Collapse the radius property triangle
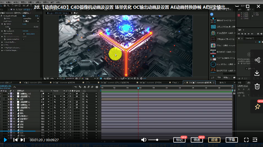 click(2, 24)
